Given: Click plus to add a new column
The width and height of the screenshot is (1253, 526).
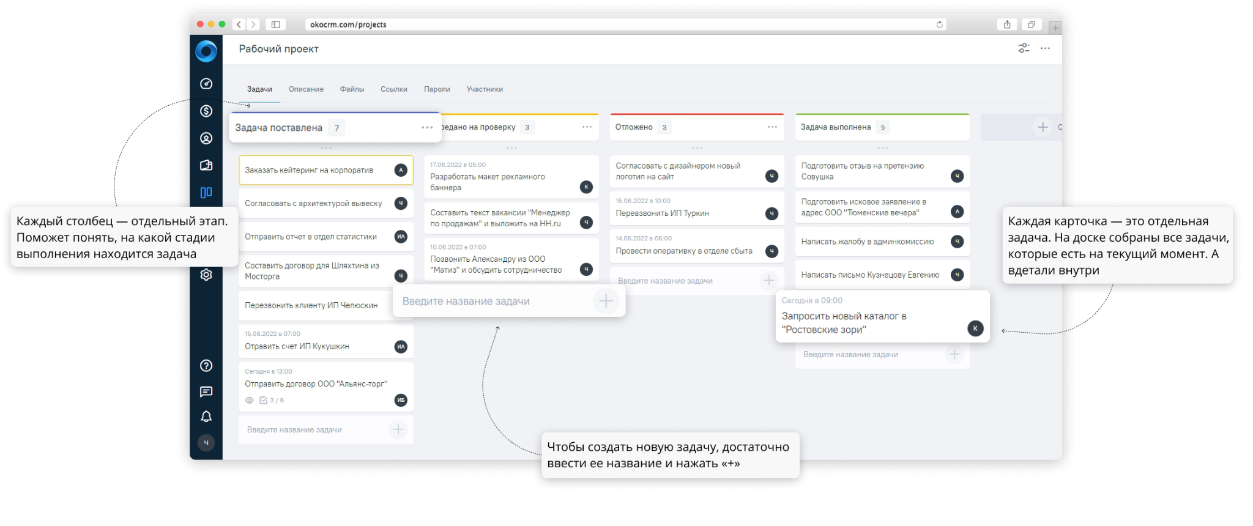Looking at the screenshot, I should [x=1043, y=127].
